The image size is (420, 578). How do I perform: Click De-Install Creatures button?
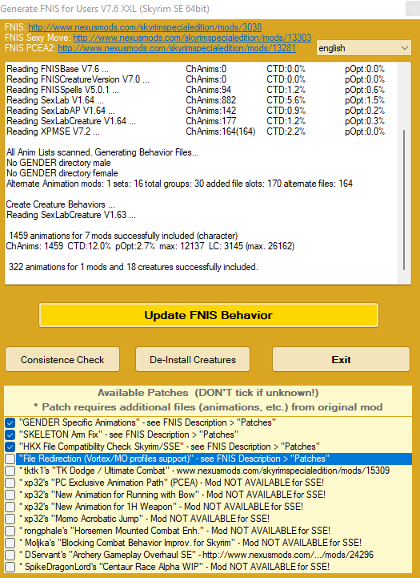pyautogui.click(x=193, y=359)
